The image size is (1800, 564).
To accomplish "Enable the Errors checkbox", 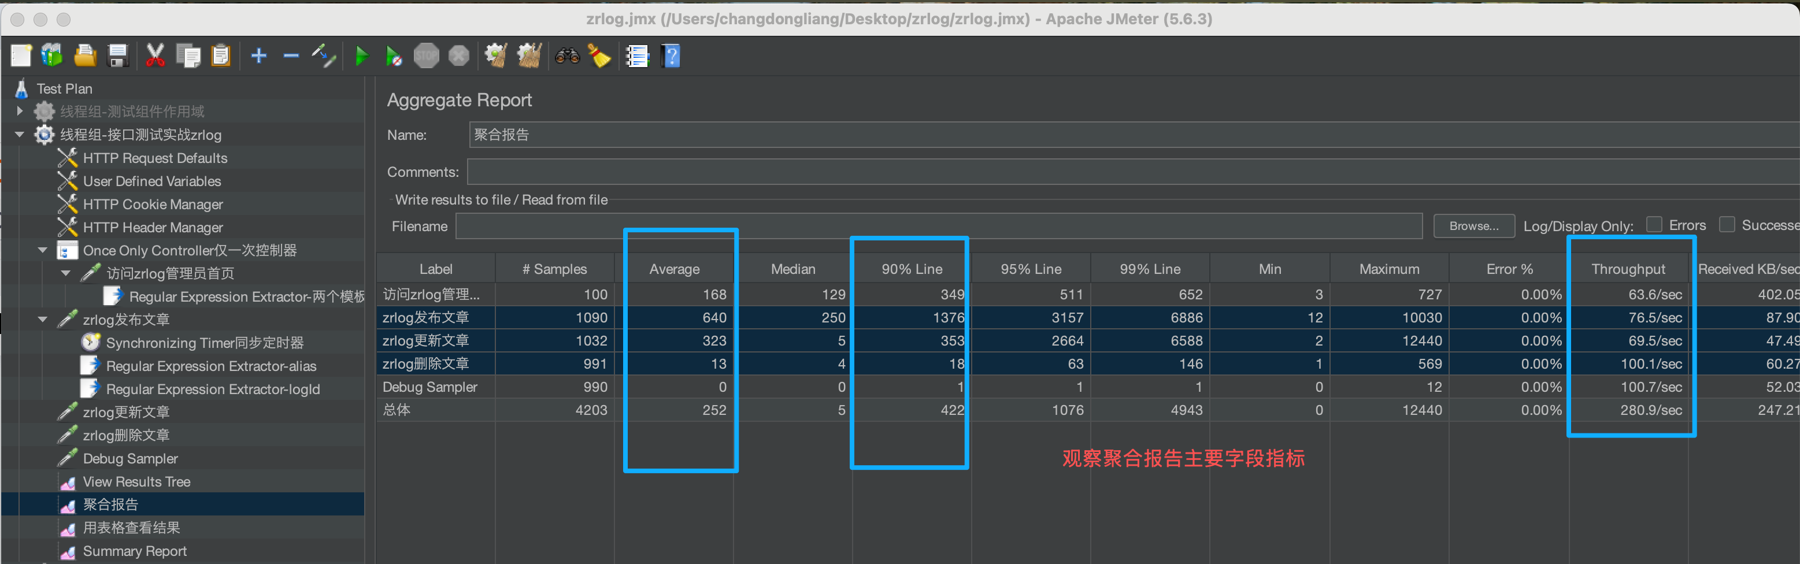I will click(x=1654, y=224).
